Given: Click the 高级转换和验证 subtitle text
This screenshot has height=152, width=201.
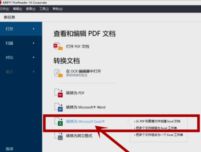Looking at the screenshot, I should click(77, 75).
